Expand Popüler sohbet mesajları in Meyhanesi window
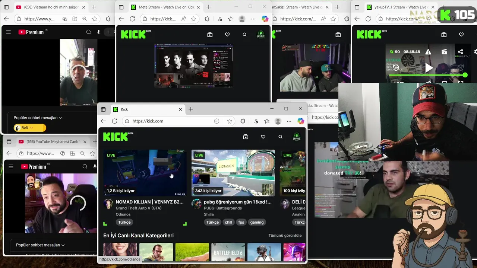Viewport: 477px width, 268px height. coord(41,245)
